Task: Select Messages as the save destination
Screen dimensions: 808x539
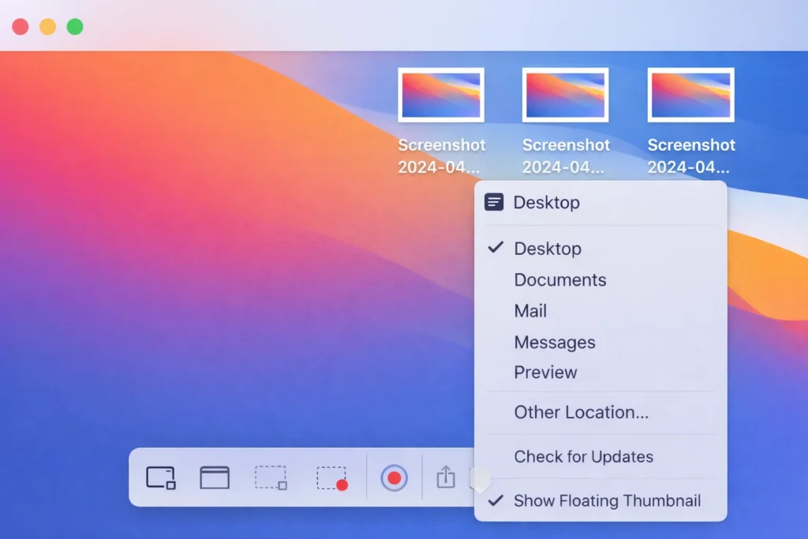Action: click(x=555, y=342)
